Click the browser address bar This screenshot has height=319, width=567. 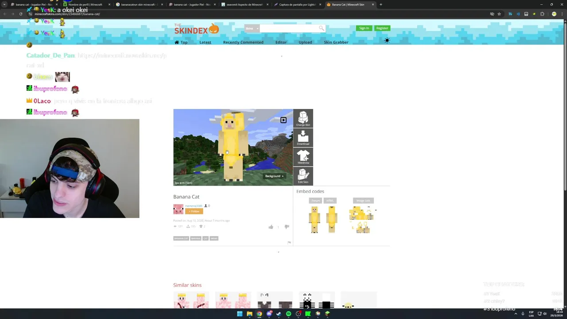click(257, 14)
